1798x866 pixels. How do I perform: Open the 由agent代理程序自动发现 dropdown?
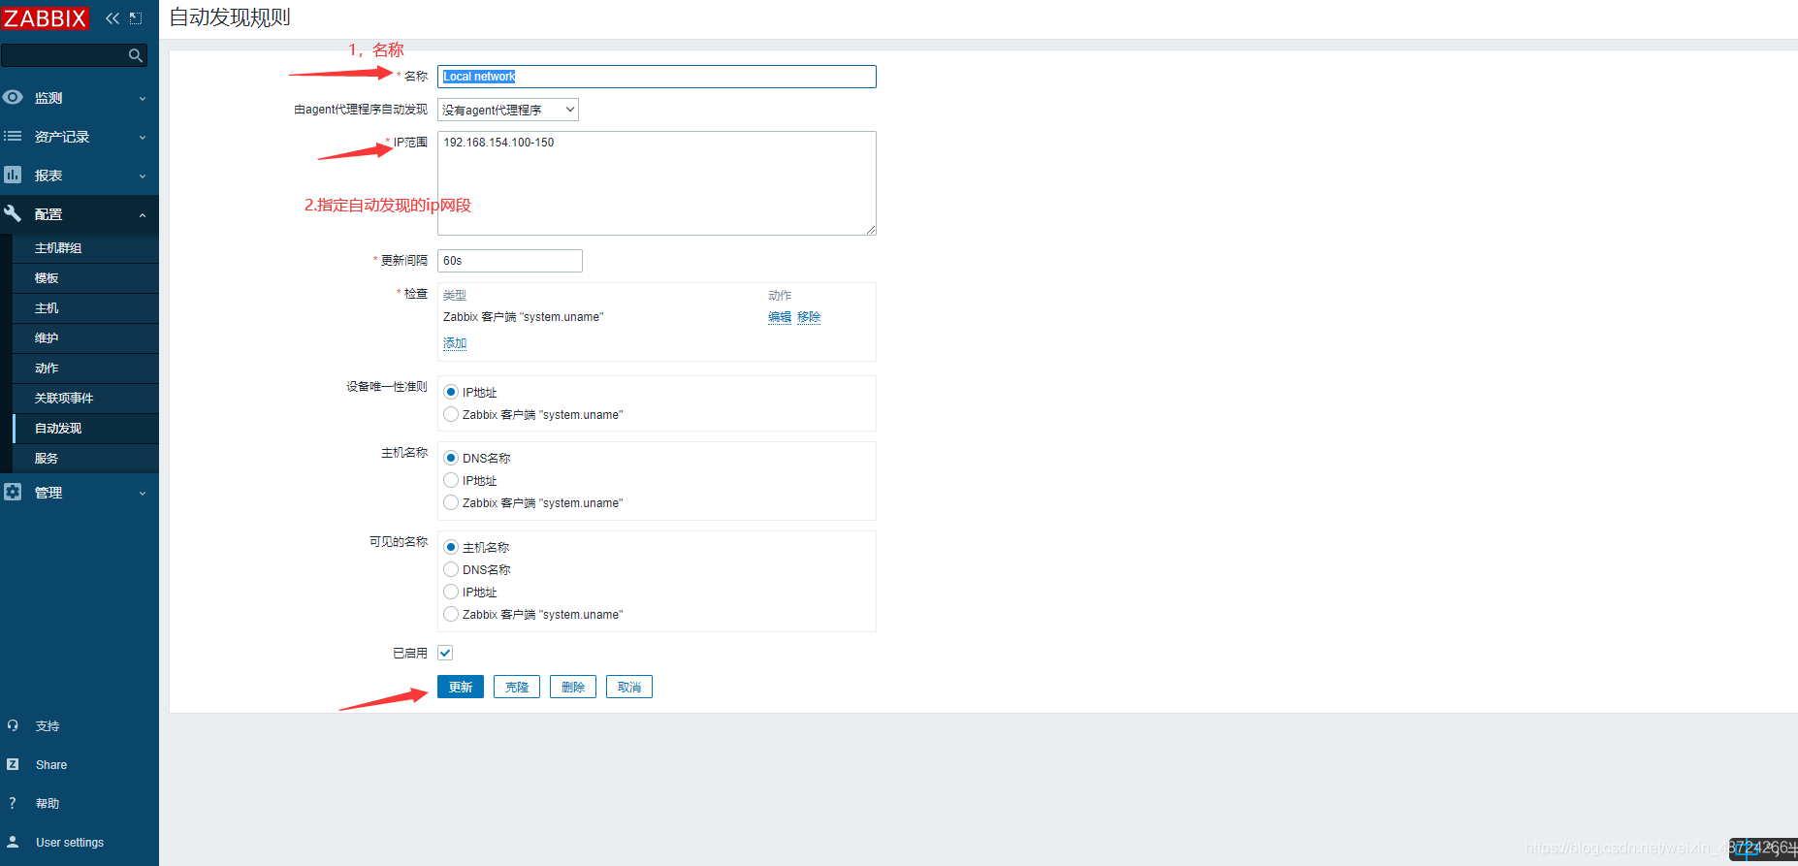click(x=508, y=110)
